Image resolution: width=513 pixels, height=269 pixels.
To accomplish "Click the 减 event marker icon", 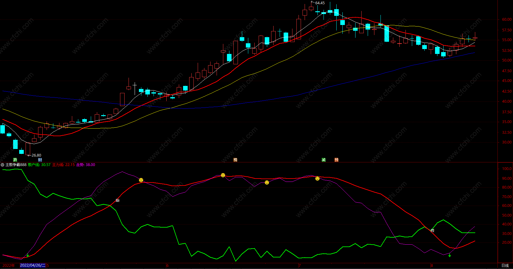I will (324, 160).
